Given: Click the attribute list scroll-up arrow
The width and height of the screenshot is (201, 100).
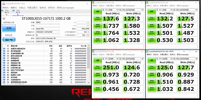Looking at the screenshot, I should click(88, 46).
